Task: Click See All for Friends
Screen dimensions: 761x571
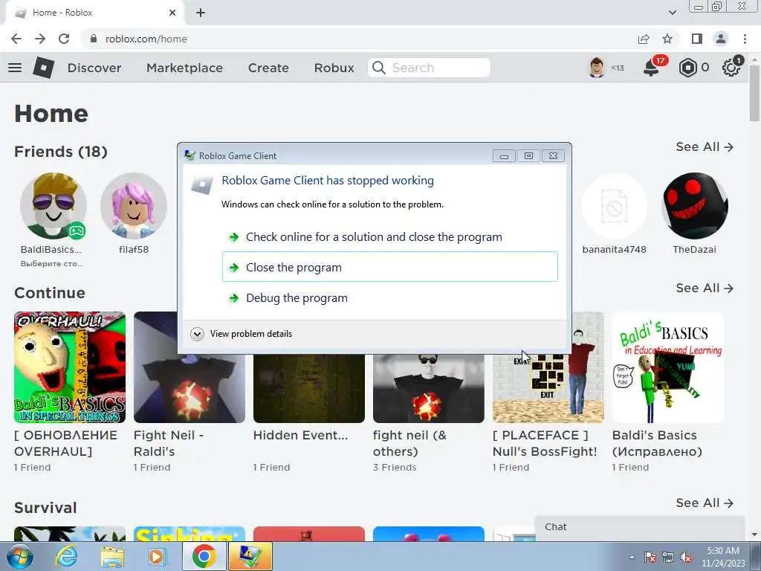Action: click(x=705, y=146)
